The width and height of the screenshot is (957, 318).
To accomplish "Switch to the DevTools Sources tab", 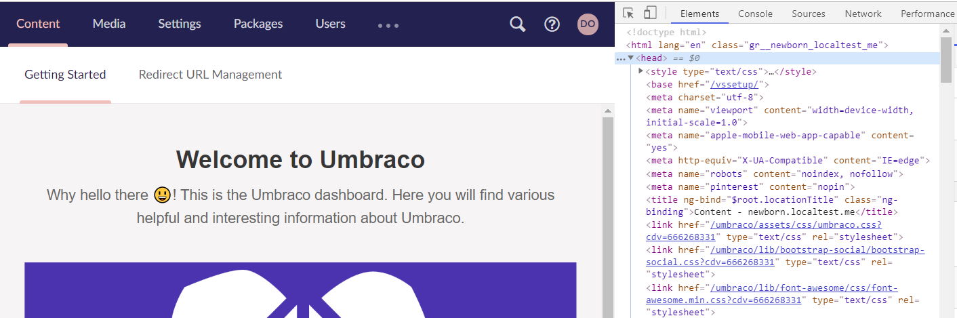I will click(x=809, y=14).
